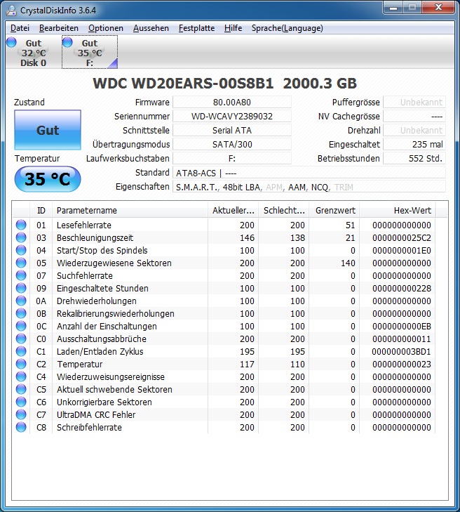Open the Hilfe menu
This screenshot has width=460, height=512.
point(233,28)
